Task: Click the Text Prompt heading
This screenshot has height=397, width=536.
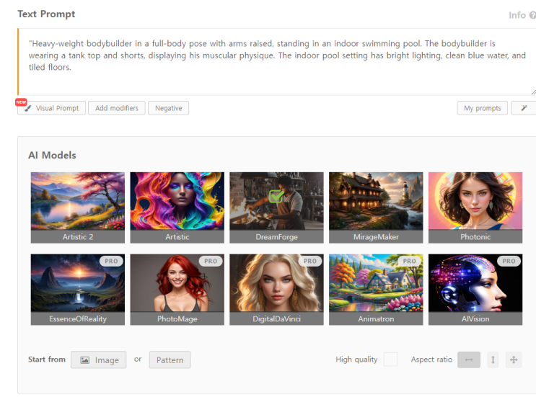Action: point(46,14)
